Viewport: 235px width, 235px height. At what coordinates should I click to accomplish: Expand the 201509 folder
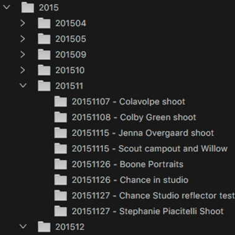coord(23,55)
